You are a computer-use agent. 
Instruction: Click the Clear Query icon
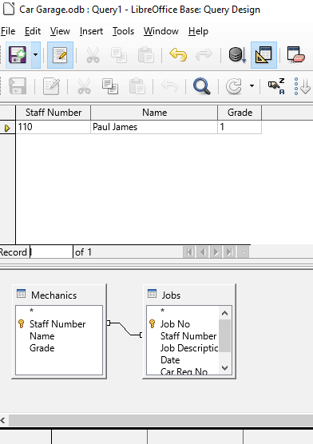tap(295, 55)
